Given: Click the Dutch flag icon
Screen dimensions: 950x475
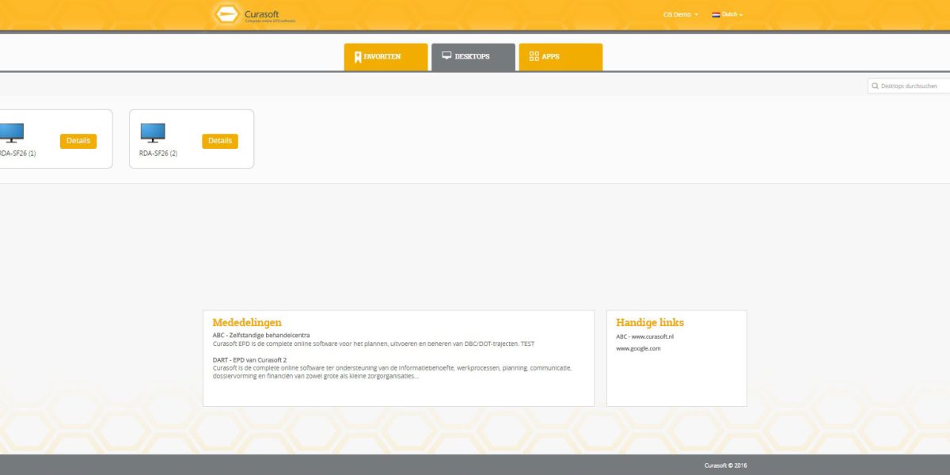Looking at the screenshot, I should [715, 13].
